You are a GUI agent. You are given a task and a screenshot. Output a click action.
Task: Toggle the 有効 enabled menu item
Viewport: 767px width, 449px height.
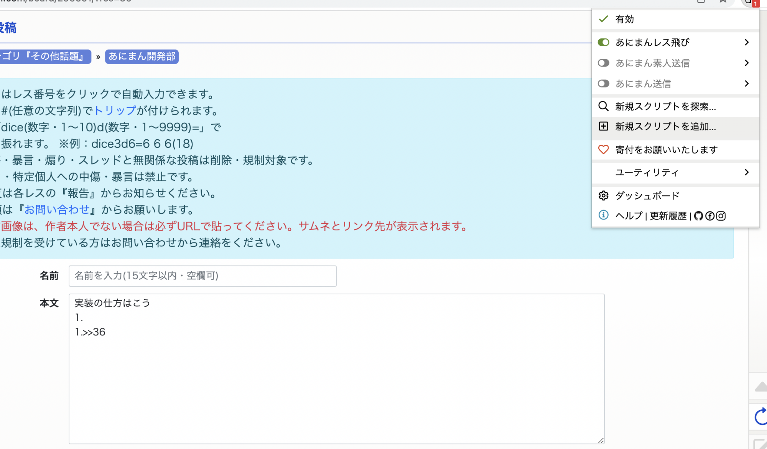point(624,19)
